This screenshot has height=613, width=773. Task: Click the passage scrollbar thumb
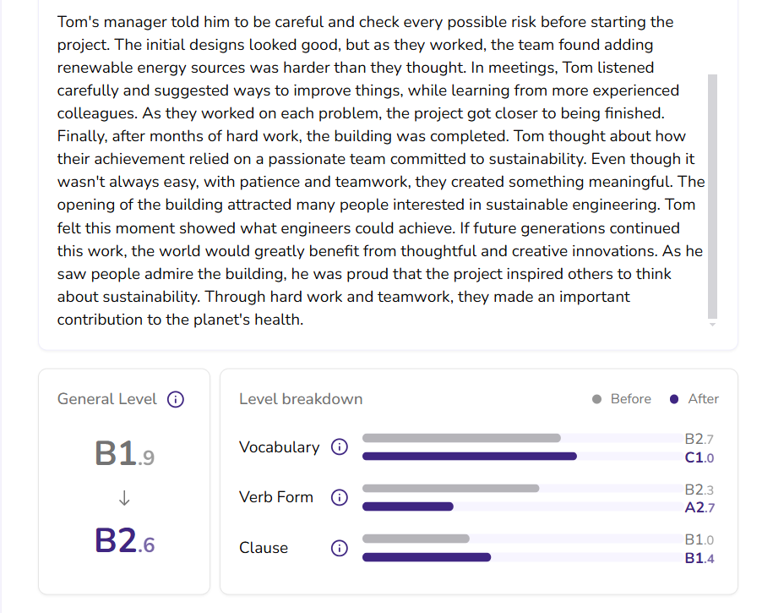712,194
